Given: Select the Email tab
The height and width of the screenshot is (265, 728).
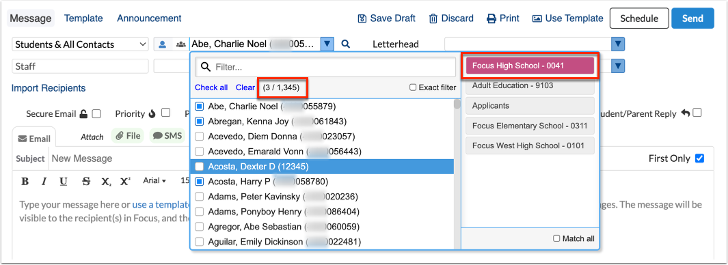Looking at the screenshot, I should coord(34,138).
